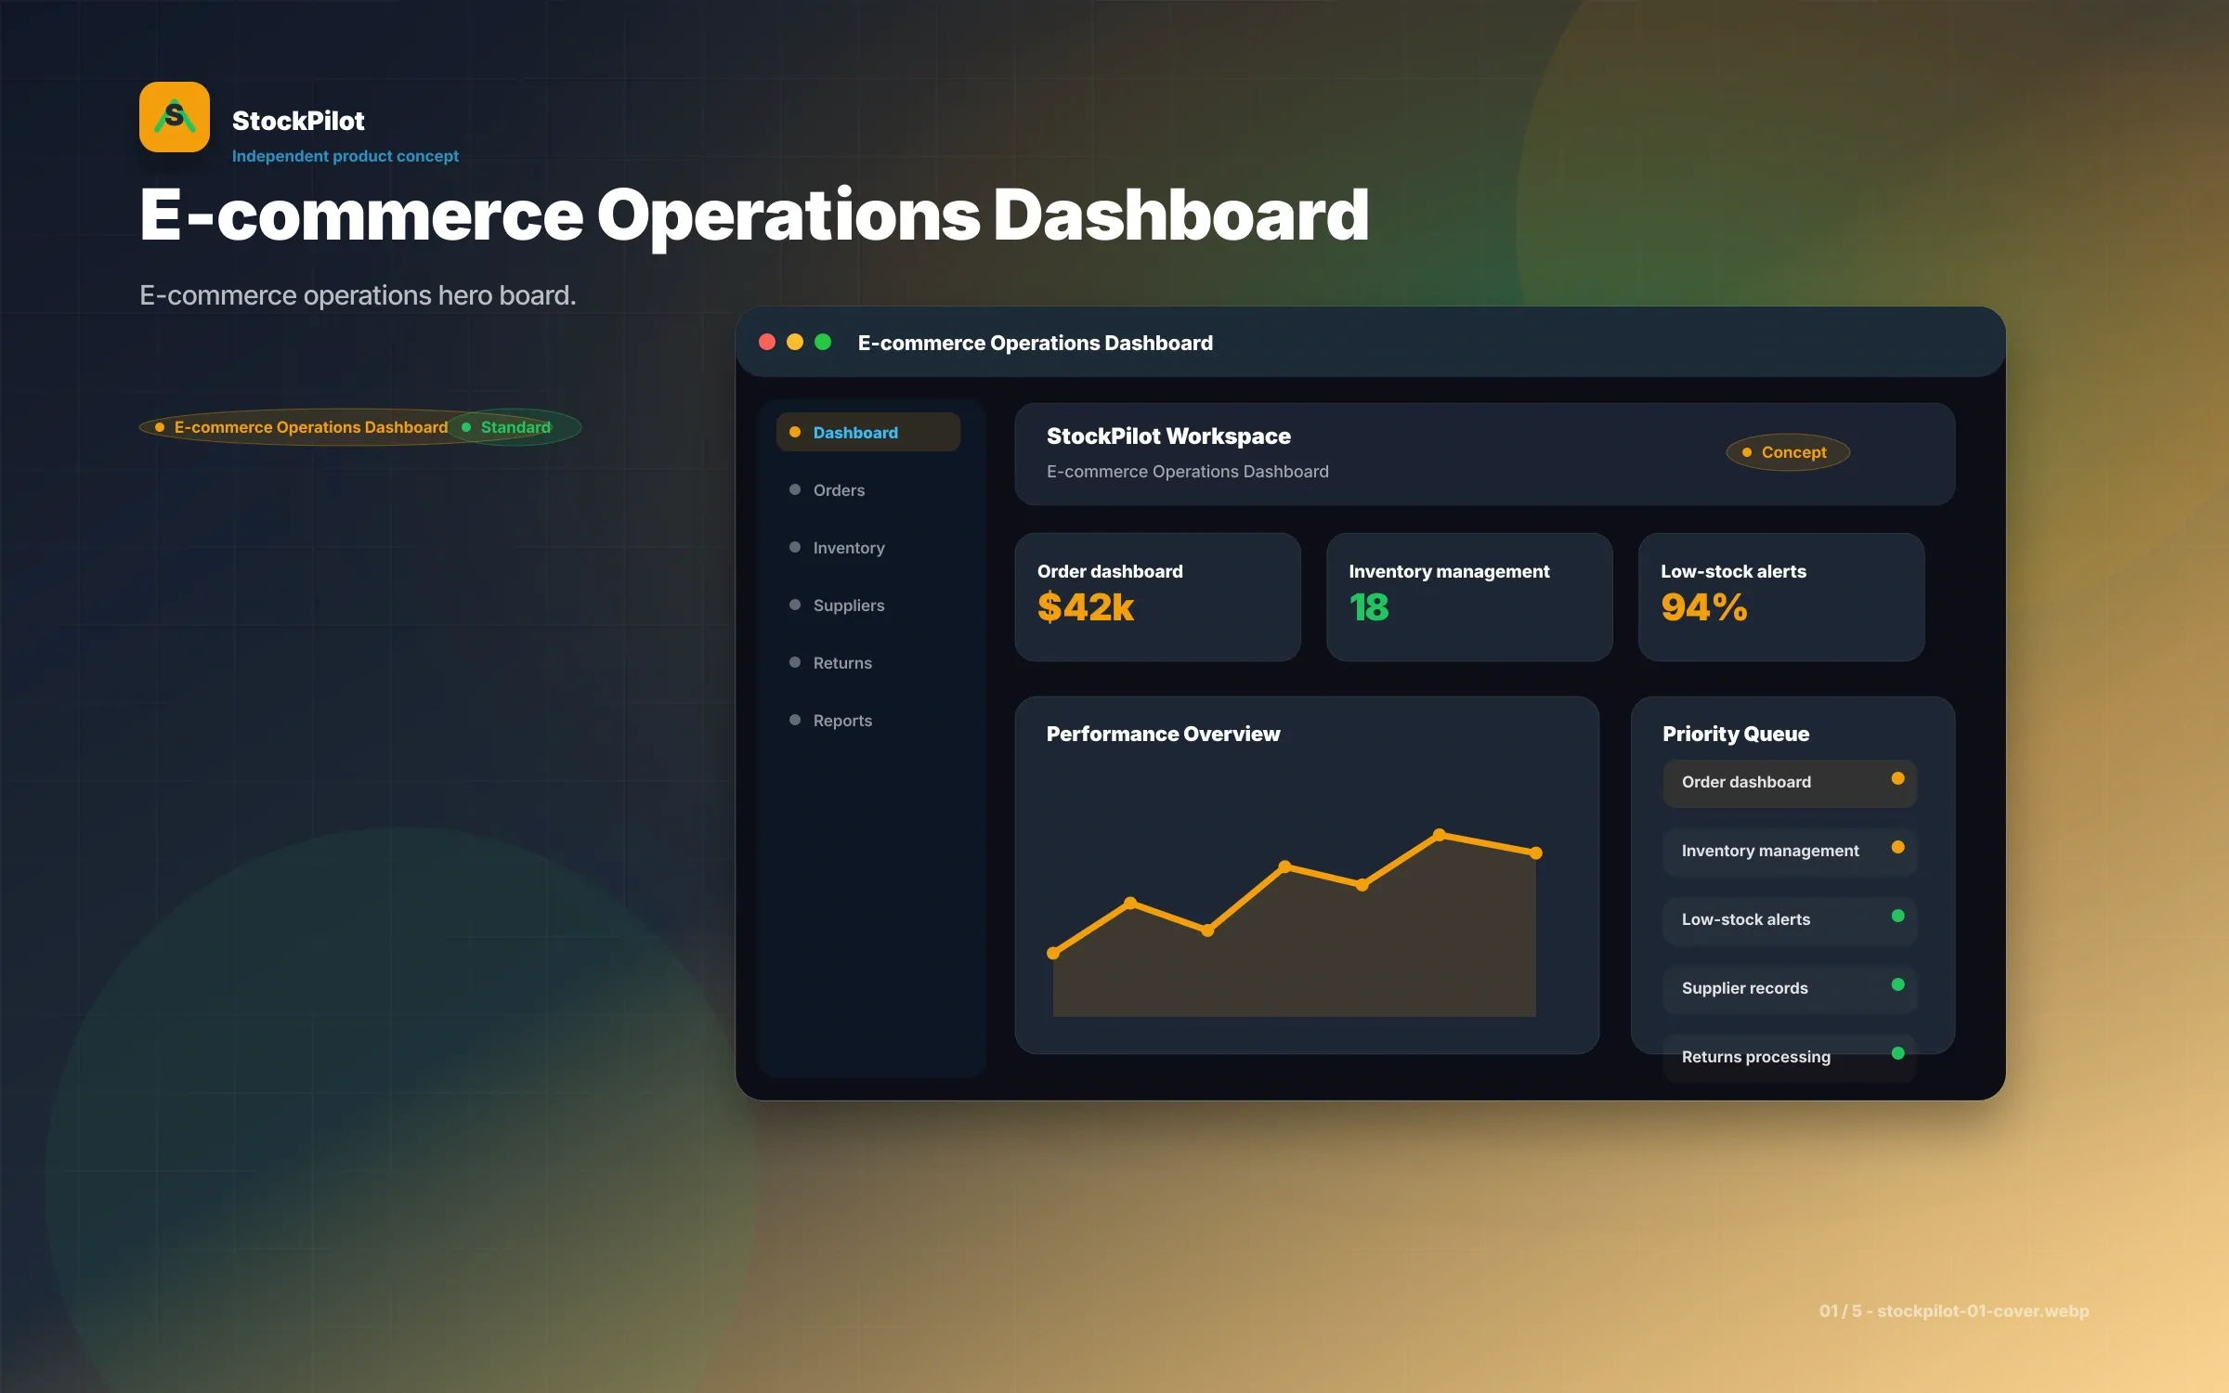The image size is (2229, 1393).
Task: Click the StockPilot orange logo icon
Action: tap(175, 117)
